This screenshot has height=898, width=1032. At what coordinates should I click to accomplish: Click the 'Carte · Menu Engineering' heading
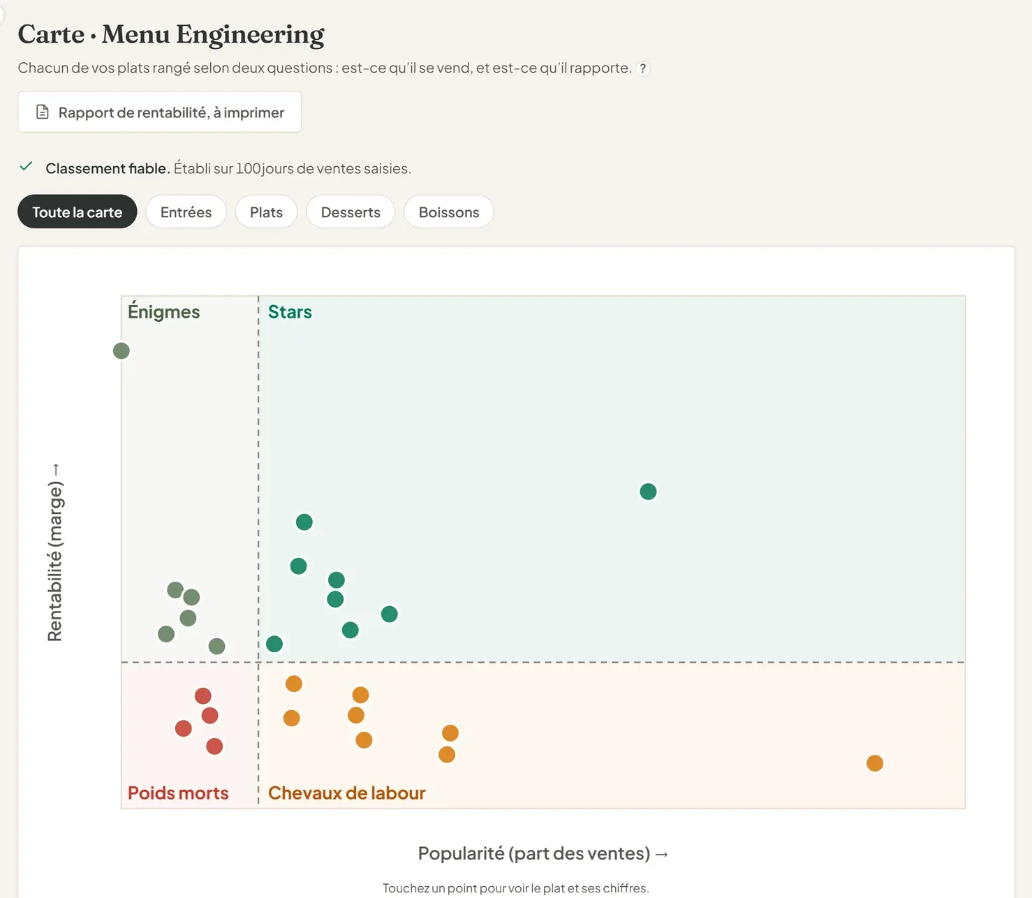coord(171,34)
